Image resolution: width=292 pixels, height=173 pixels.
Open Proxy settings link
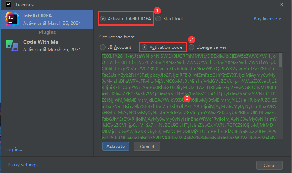(23, 165)
